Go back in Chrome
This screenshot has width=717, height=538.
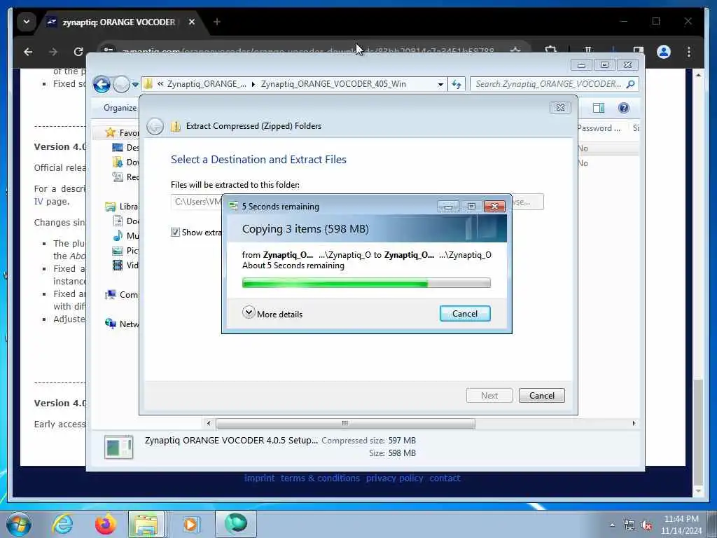pyautogui.click(x=28, y=52)
